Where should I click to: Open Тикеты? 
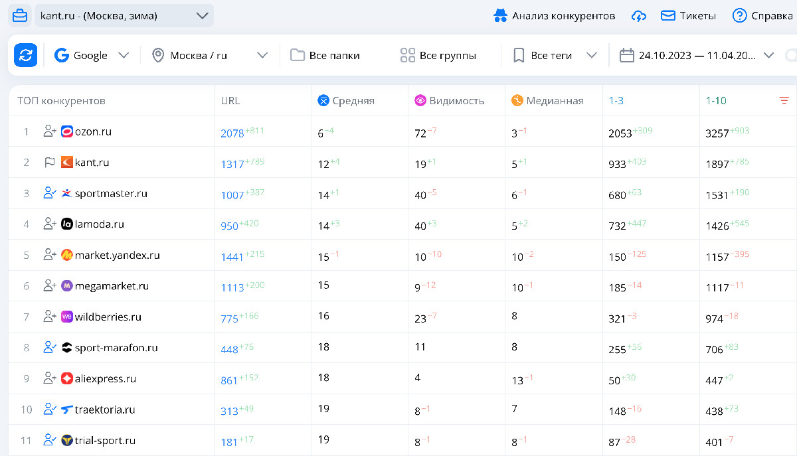coord(688,16)
